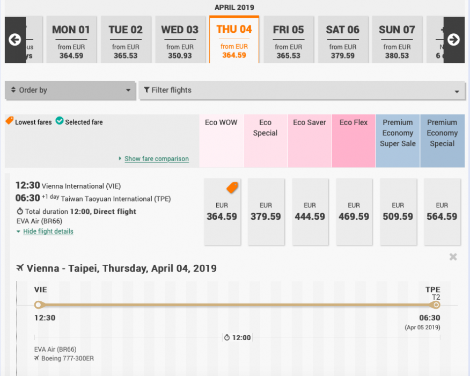Pick the Premium Economy Special 564.59 fare

(x=442, y=212)
